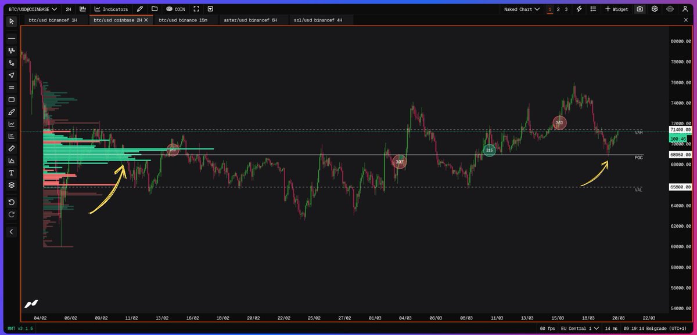Switch to layout 3
Screen dimensions: 697x335
(566, 9)
